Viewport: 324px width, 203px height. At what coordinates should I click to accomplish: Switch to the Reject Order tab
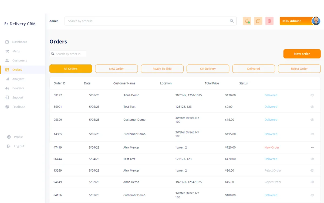tap(299, 69)
